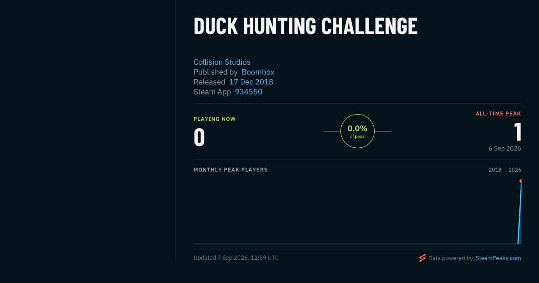The height and width of the screenshot is (283, 539).
Task: Click the All-Time Peak value 1
Action: 518,132
